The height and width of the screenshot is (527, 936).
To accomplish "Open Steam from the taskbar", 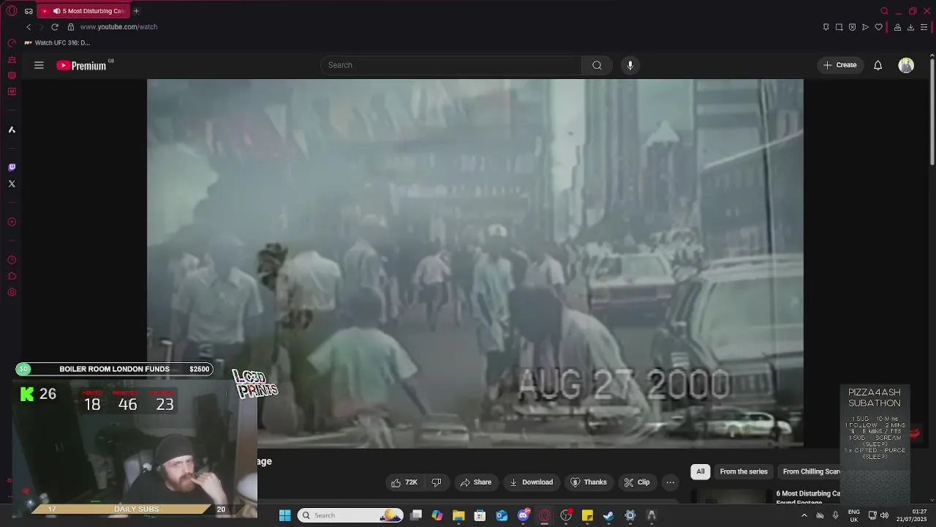I will pos(608,515).
